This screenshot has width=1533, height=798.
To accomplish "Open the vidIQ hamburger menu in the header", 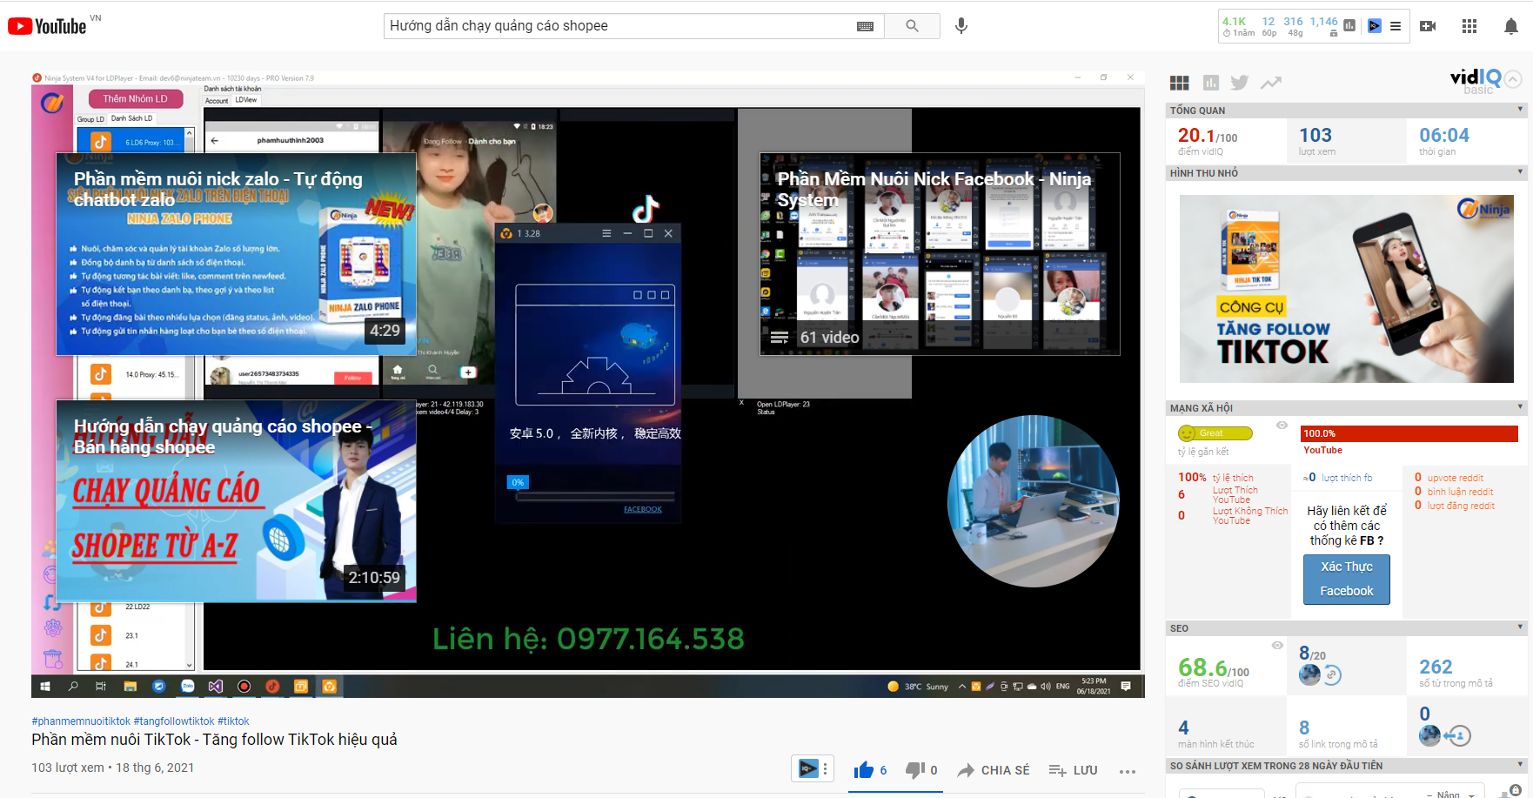I will tap(1396, 26).
